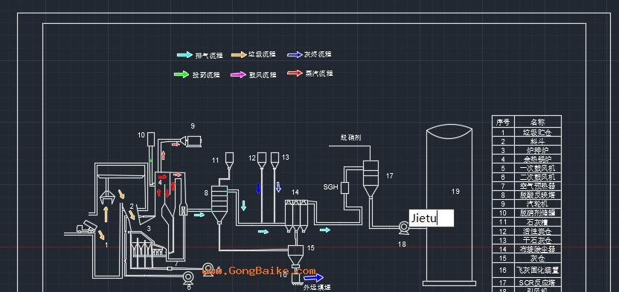Viewport: 619px width, 292px height.
Task: Pick the induced draft fan symbol labeled 18
Action: (403, 227)
